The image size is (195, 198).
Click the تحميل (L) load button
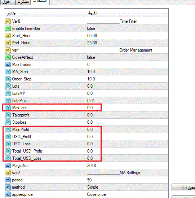coord(183,188)
